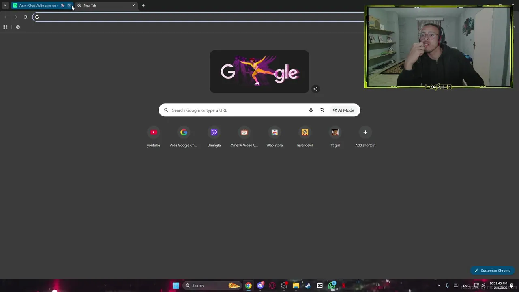Image resolution: width=519 pixels, height=292 pixels.
Task: Share the Google doodle
Action: point(315,89)
